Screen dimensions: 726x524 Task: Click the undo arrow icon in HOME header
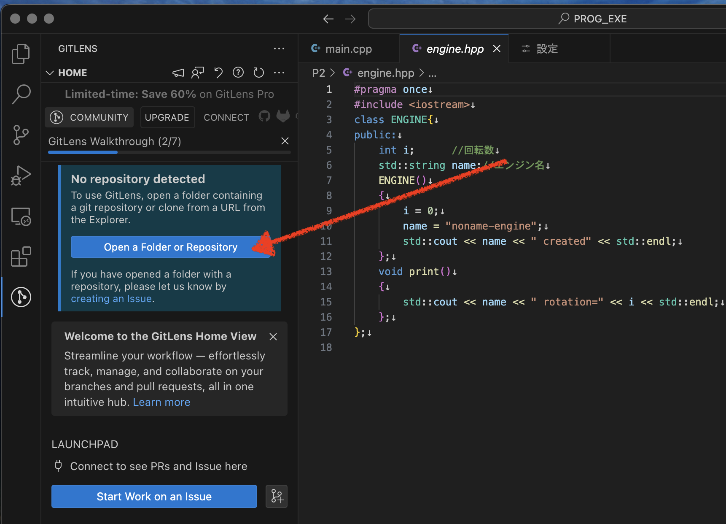pyautogui.click(x=218, y=73)
